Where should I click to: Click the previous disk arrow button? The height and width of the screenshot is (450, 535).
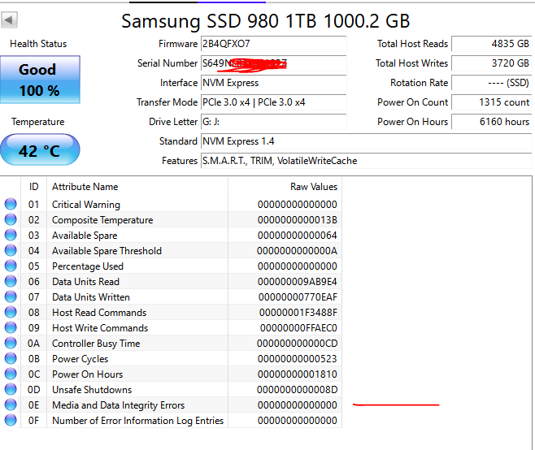click(x=10, y=20)
